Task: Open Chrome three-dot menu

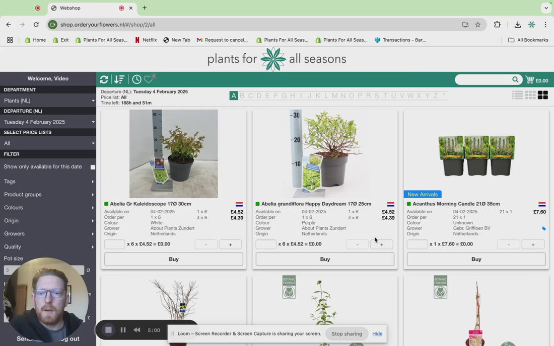Action: click(545, 25)
